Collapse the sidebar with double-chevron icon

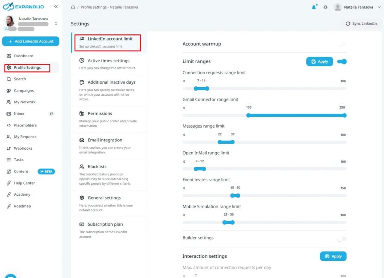coord(56,7)
